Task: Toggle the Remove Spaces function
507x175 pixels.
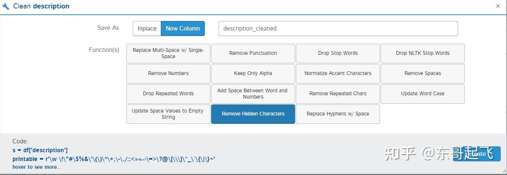Action: point(423,74)
